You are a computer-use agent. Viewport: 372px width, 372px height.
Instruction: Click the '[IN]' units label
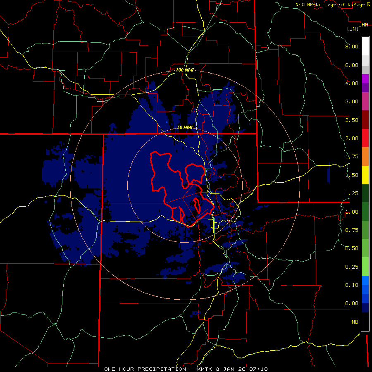(x=353, y=29)
